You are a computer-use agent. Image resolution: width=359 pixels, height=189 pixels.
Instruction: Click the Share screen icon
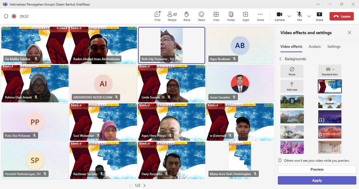(319, 16)
